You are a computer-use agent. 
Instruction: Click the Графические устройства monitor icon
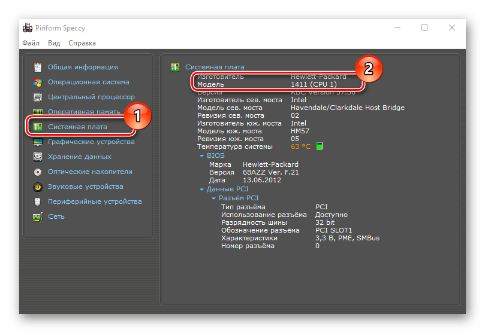(x=38, y=142)
